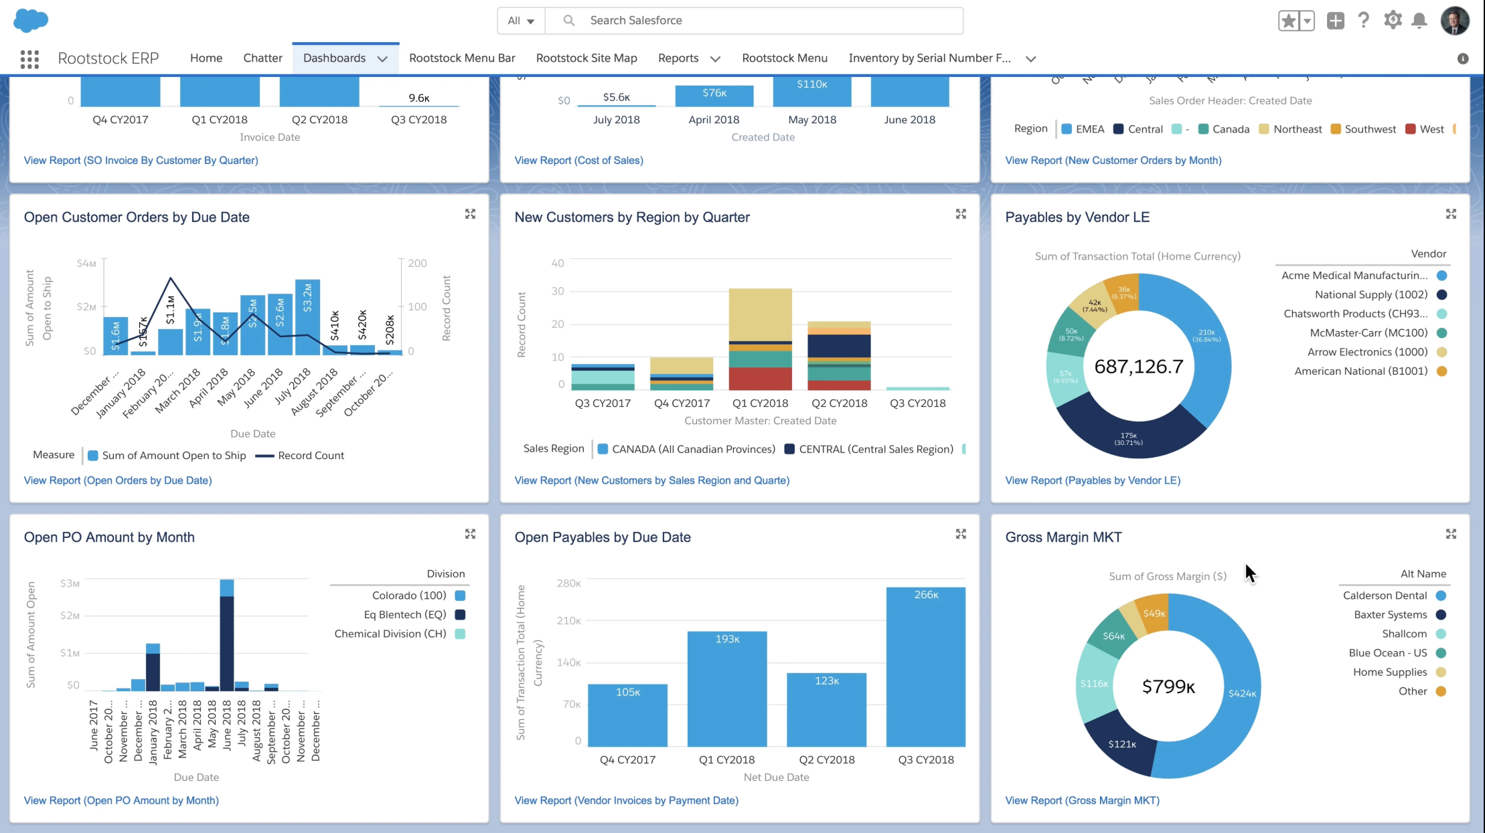Image resolution: width=1485 pixels, height=833 pixels.
Task: View Report SO Invoice By Customer By Quarter
Action: pos(141,161)
